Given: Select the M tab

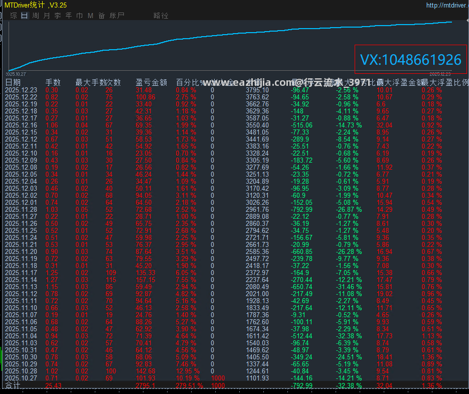Looking at the screenshot, I should pyautogui.click(x=91, y=16).
